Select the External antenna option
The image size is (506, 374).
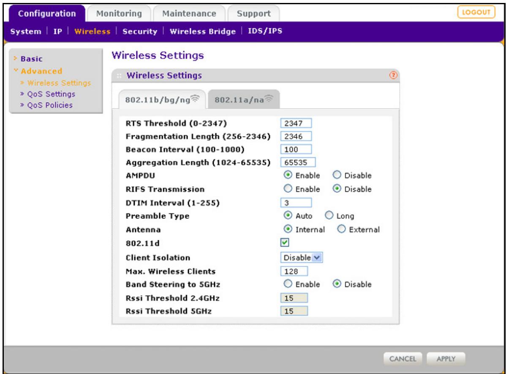[341, 229]
